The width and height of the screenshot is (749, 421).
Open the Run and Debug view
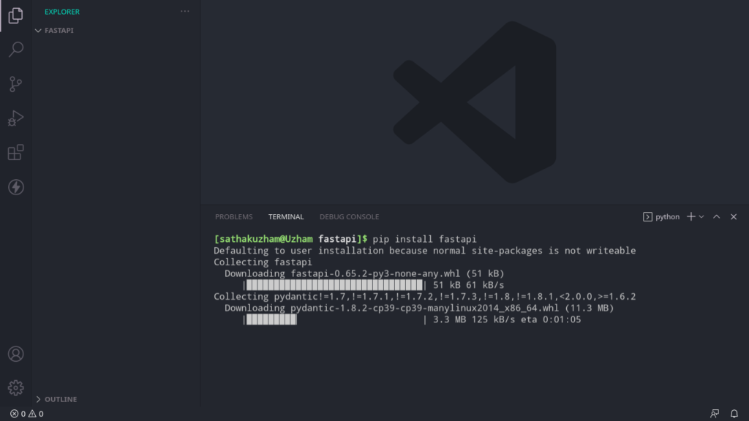pyautogui.click(x=16, y=118)
